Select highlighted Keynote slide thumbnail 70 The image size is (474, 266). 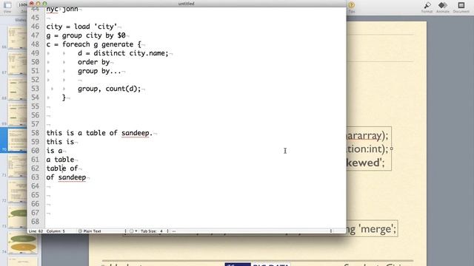[18, 140]
